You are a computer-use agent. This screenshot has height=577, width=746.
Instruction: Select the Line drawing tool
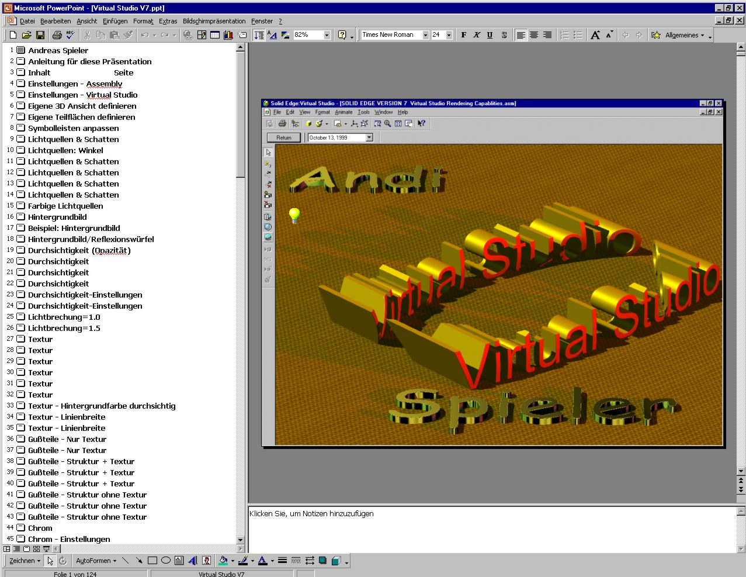(126, 561)
